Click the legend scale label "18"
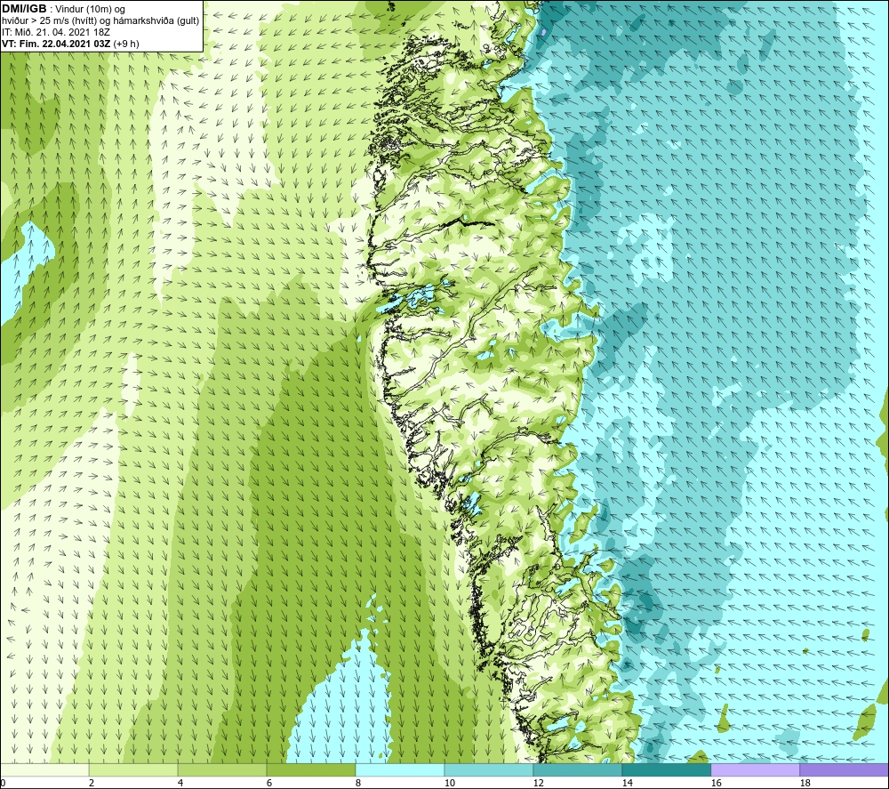 (x=805, y=784)
